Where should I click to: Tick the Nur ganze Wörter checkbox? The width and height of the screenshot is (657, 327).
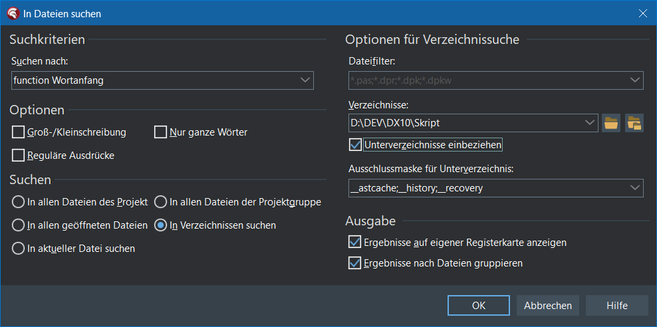pos(160,133)
